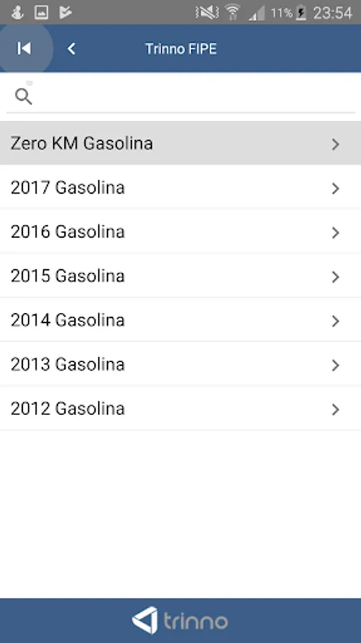The image size is (361, 643).
Task: Focus the search text field
Action: coord(180,96)
